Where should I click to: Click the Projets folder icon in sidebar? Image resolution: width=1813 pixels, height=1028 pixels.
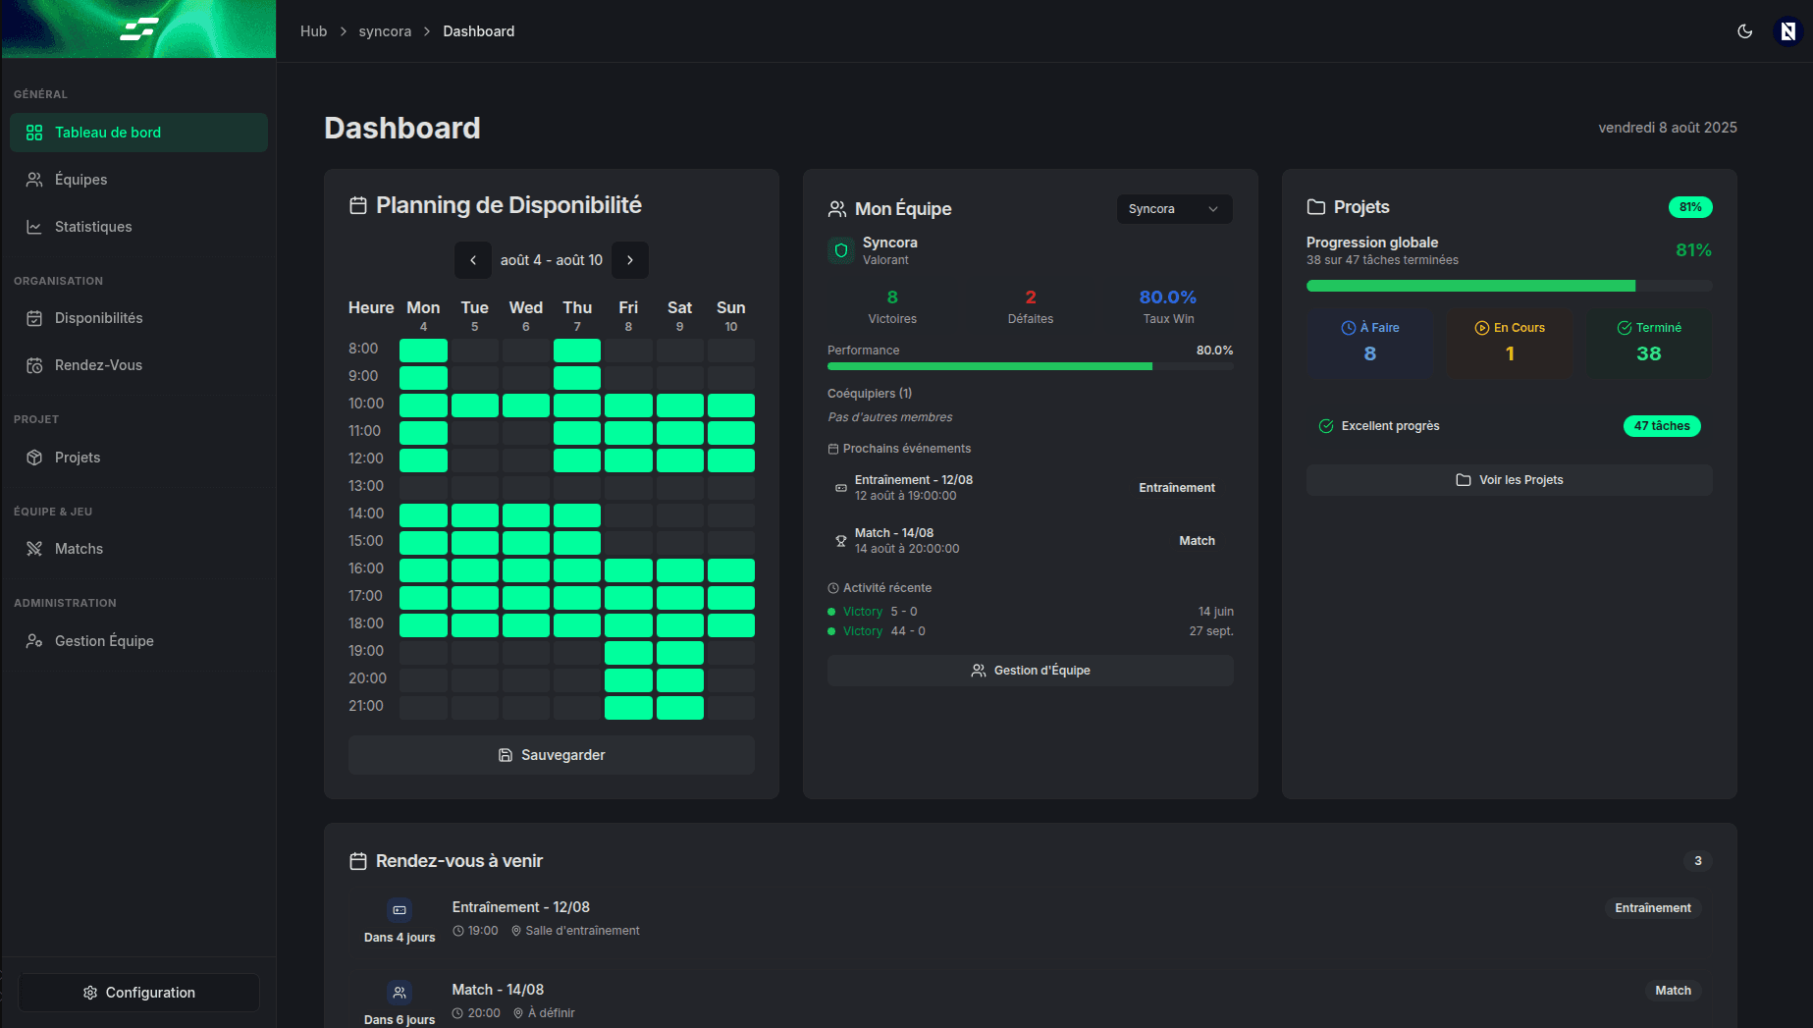(34, 457)
